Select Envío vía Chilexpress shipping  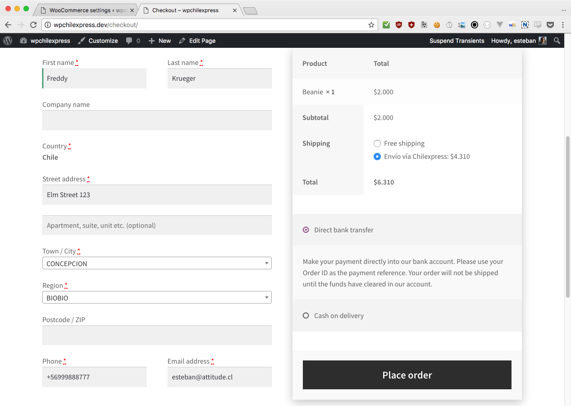(x=377, y=157)
